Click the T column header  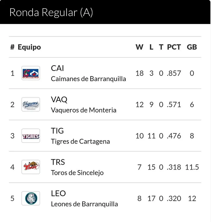pos(161,47)
